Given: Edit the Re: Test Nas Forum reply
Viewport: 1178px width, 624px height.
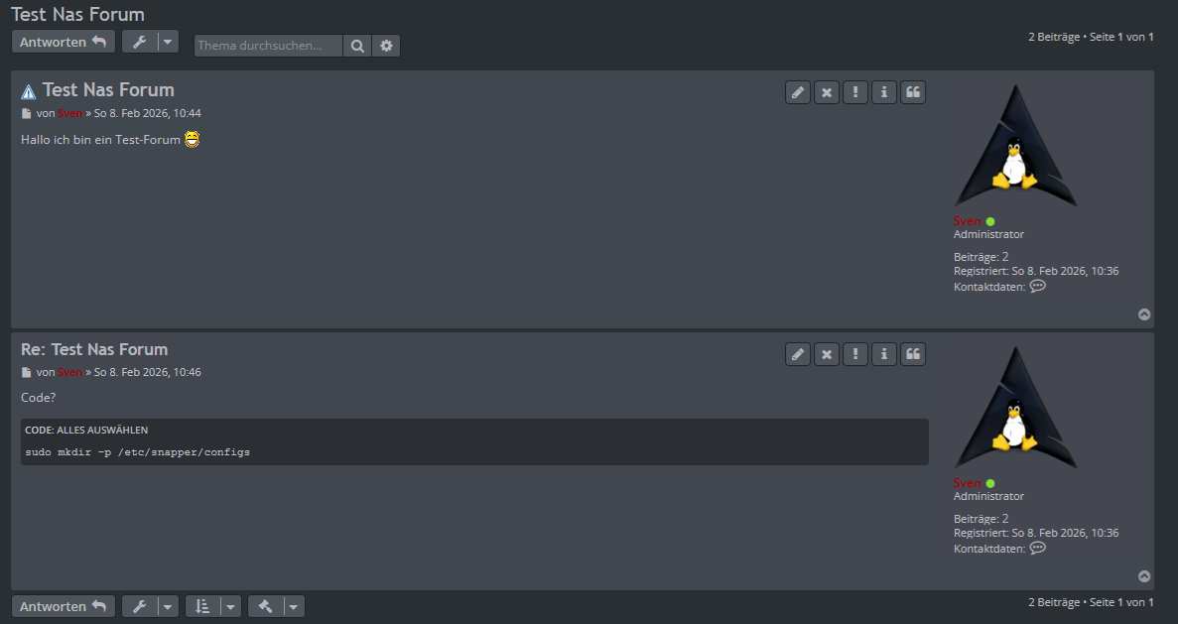Looking at the screenshot, I should pyautogui.click(x=798, y=354).
